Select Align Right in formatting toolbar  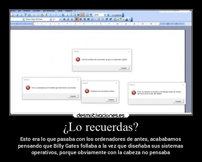(85, 19)
